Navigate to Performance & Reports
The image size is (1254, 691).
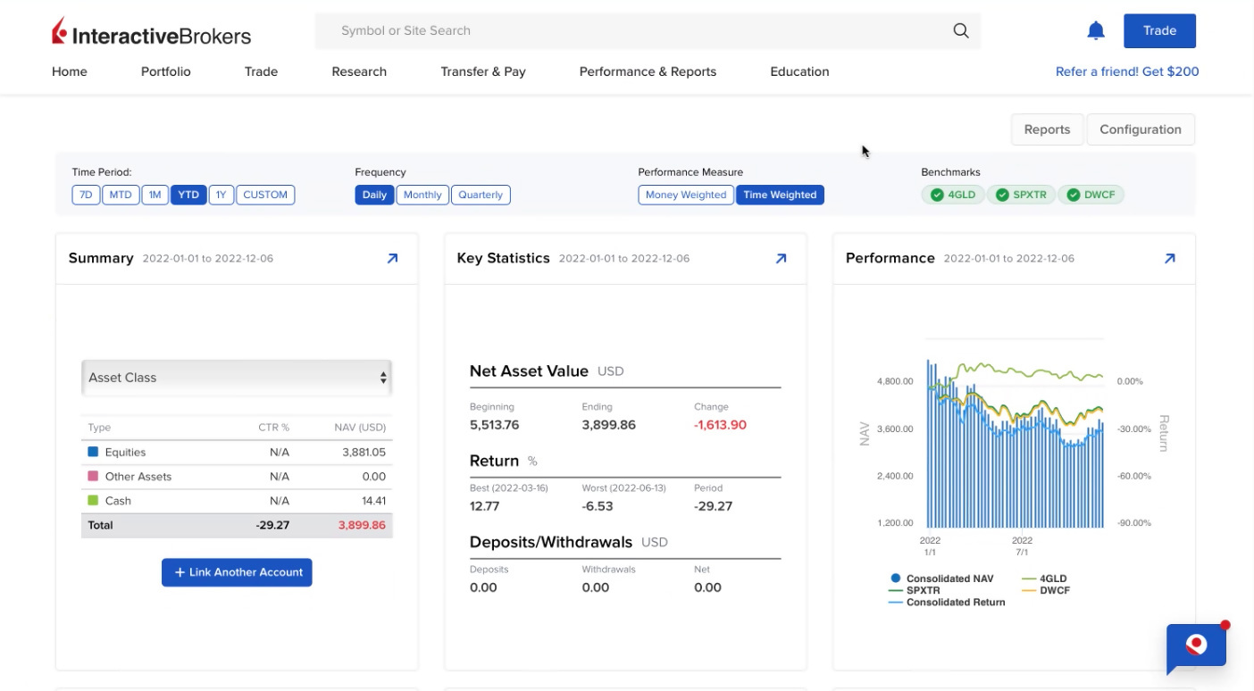coord(647,71)
